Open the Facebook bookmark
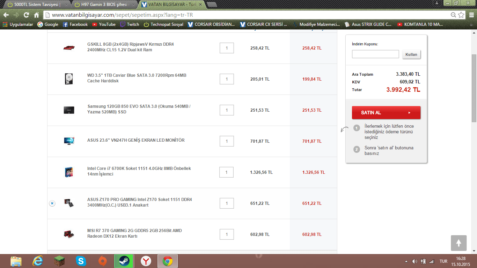Screen dimensions: 477x268 (x=75, y=24)
